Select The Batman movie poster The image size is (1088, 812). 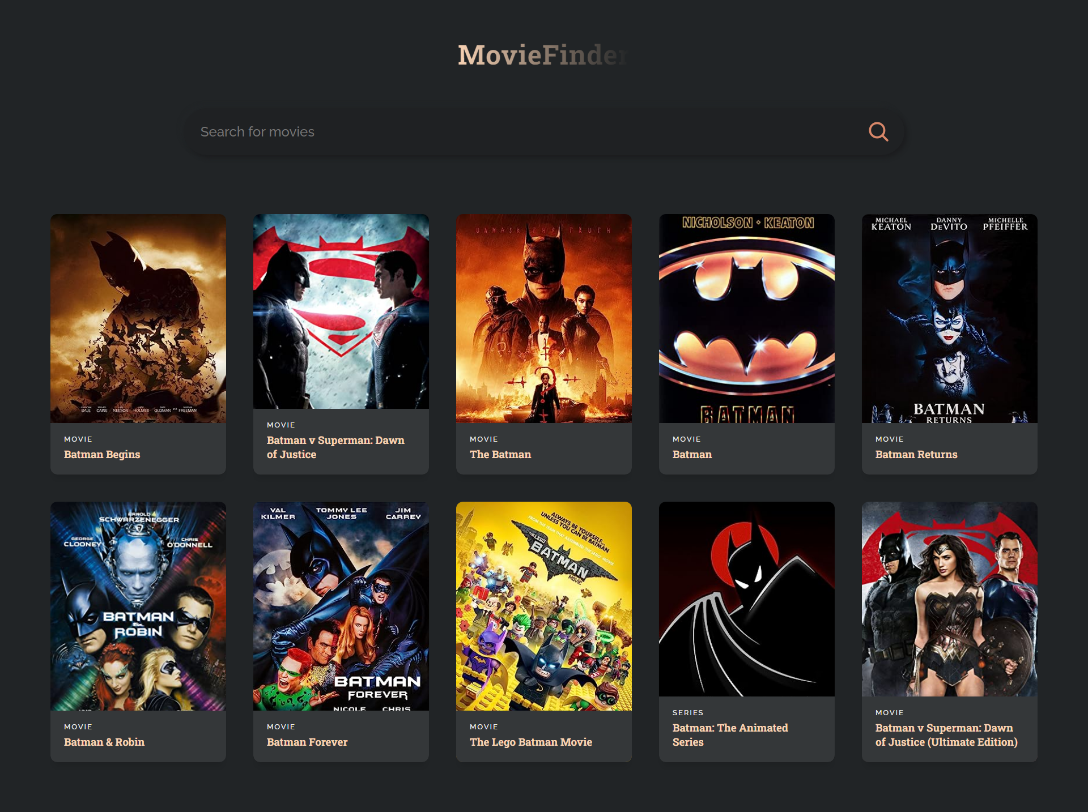tap(543, 318)
